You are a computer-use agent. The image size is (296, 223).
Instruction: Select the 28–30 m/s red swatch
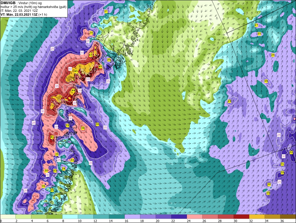click(x=226, y=216)
